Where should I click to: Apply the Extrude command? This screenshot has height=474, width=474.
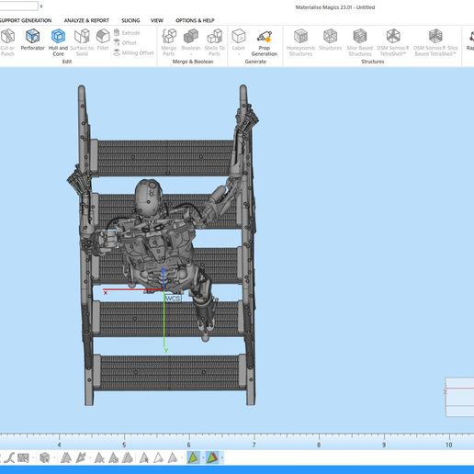127,32
